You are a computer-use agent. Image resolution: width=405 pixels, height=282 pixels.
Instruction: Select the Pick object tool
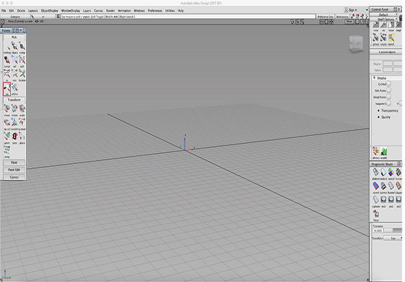click(14, 48)
